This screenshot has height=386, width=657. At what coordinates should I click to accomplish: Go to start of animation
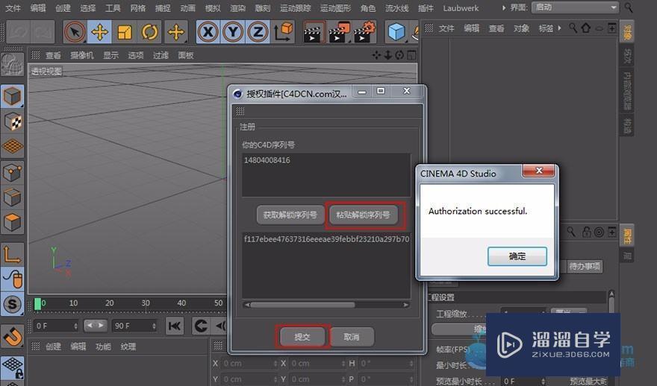(175, 326)
